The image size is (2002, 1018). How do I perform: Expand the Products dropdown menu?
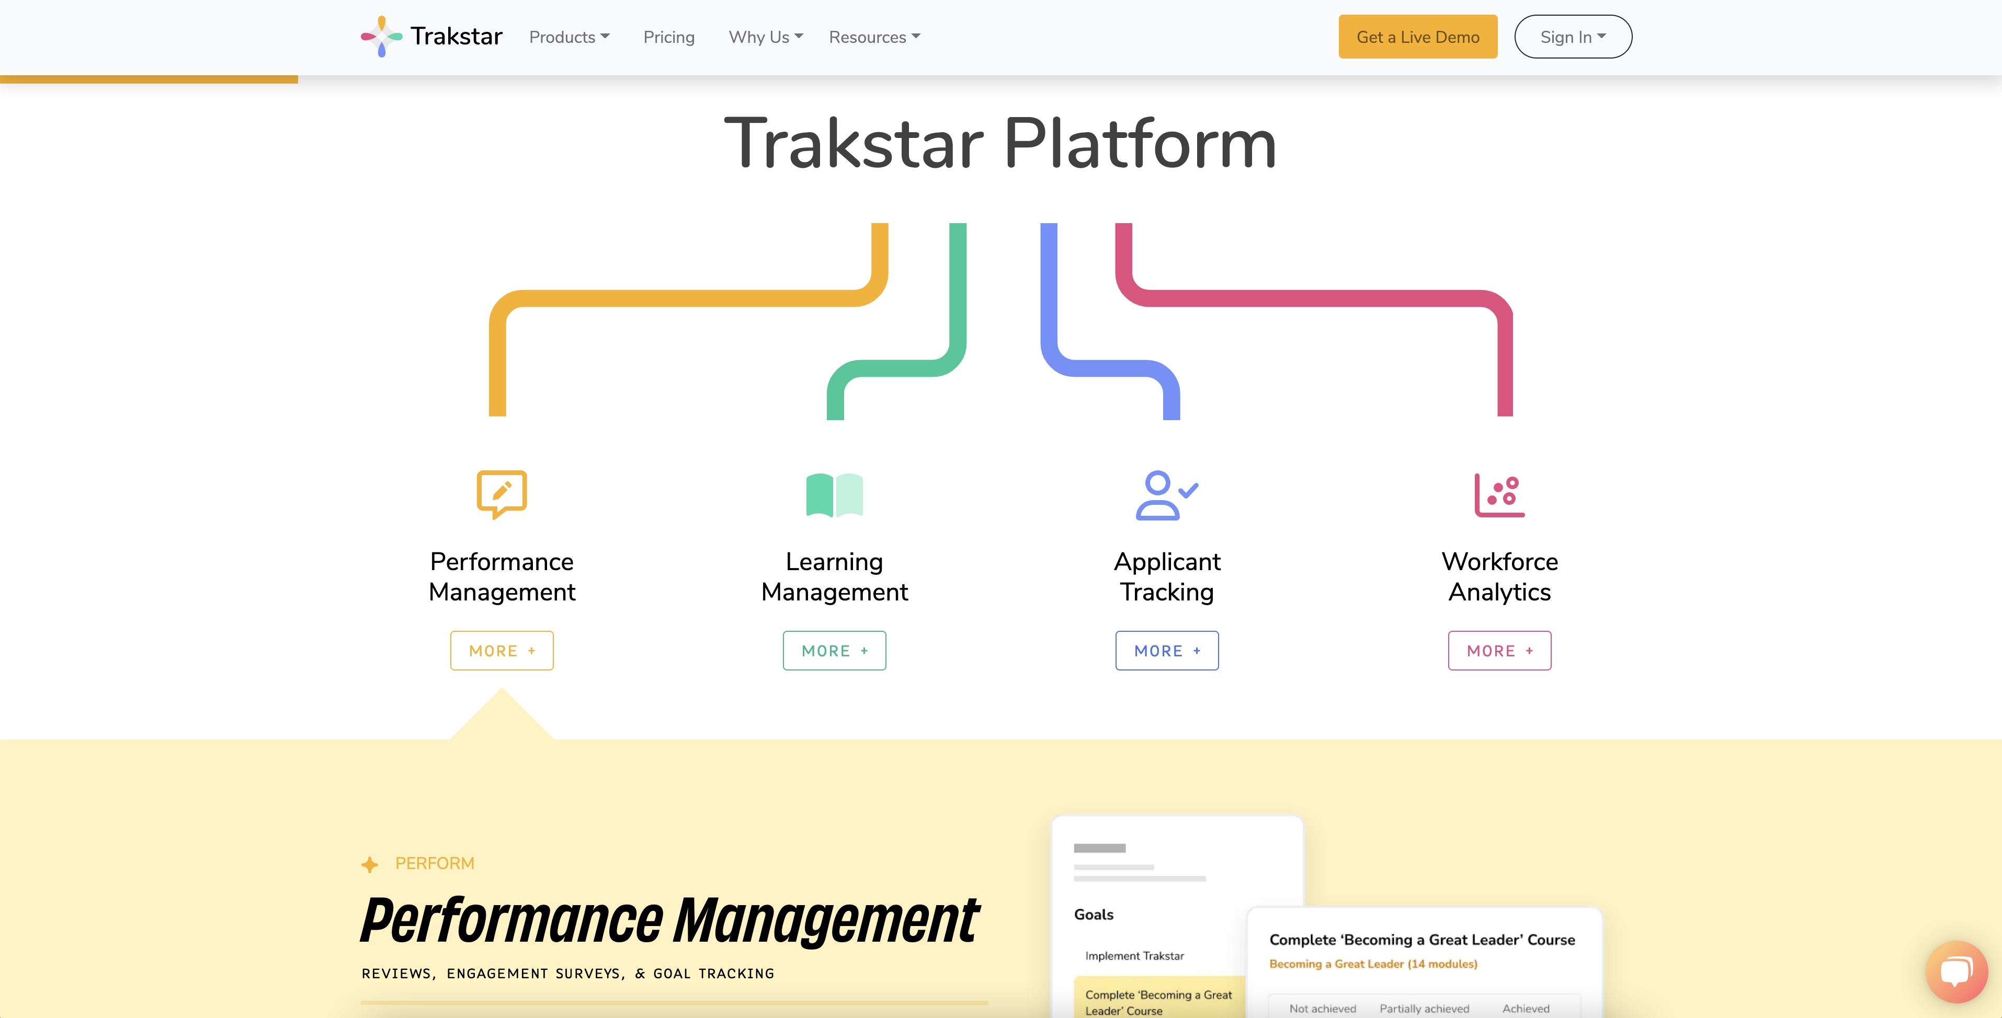click(569, 37)
